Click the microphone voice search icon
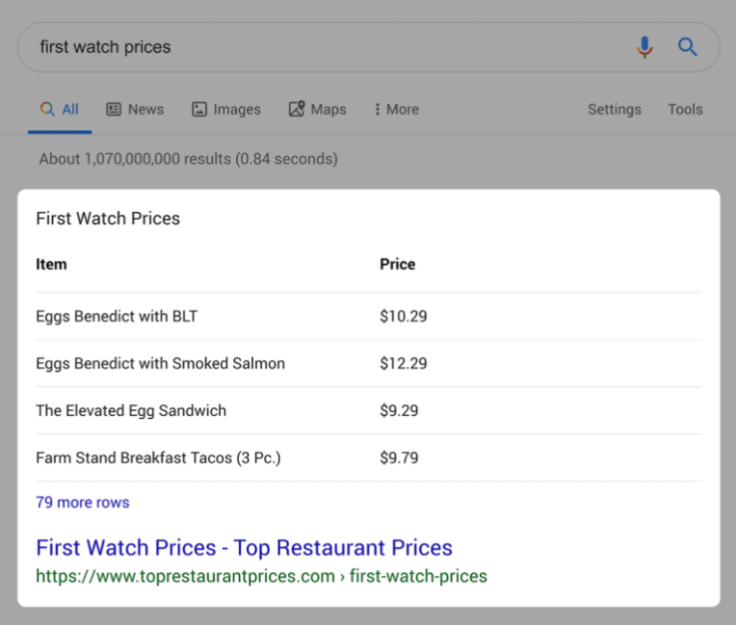This screenshot has height=625, width=736. click(x=644, y=47)
